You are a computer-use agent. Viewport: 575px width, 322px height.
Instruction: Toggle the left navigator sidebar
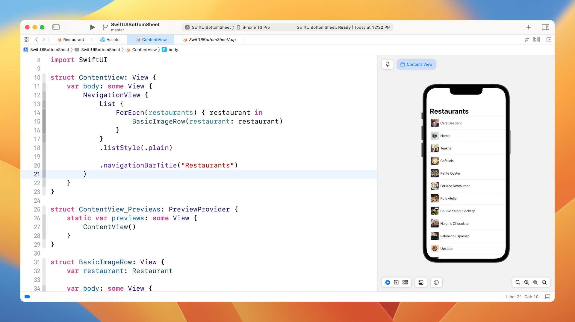coord(56,27)
